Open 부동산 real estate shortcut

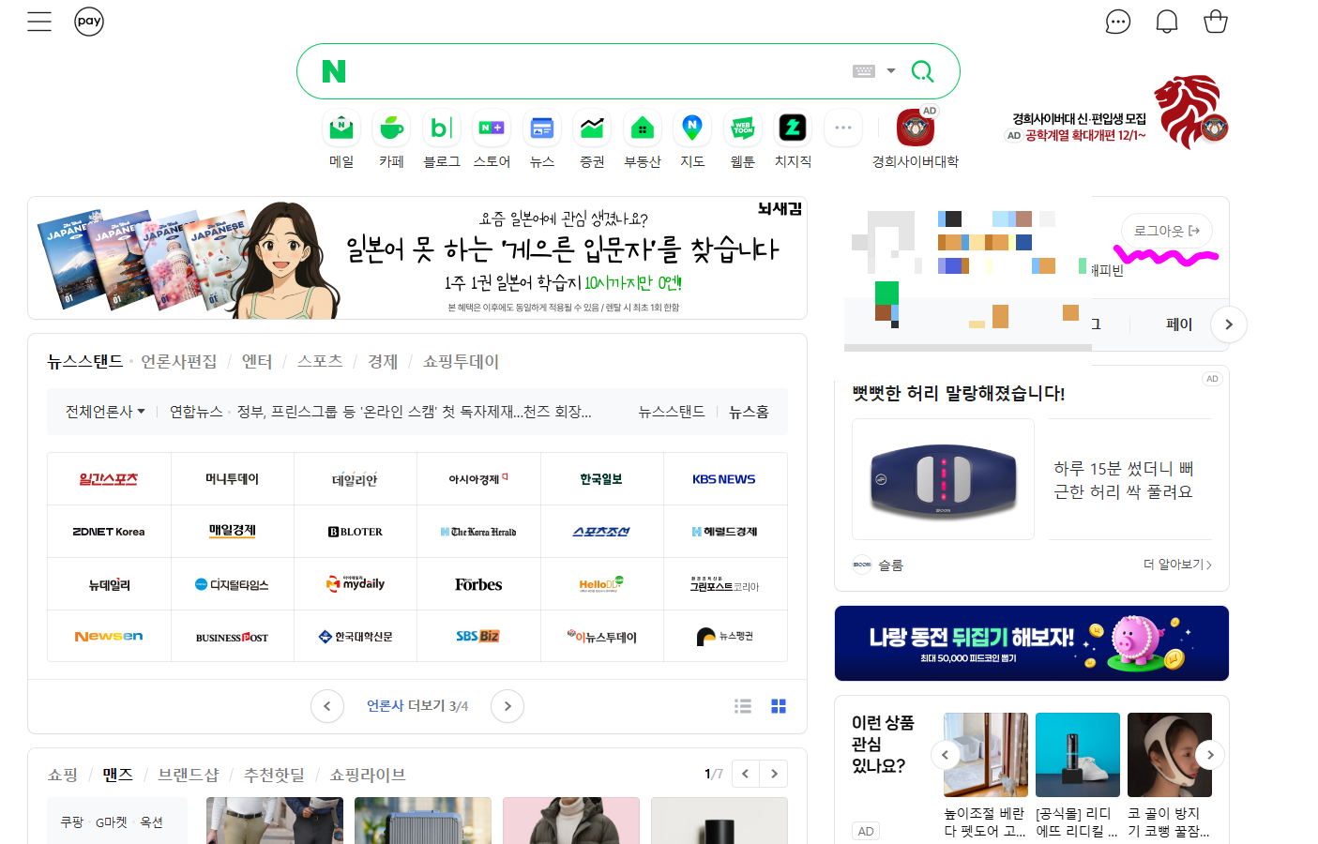pos(643,140)
